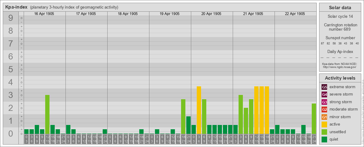Image resolution: width=364 pixels, height=147 pixels.
Task: Click the 21 Apr 1905 date header
Action: 253,14
